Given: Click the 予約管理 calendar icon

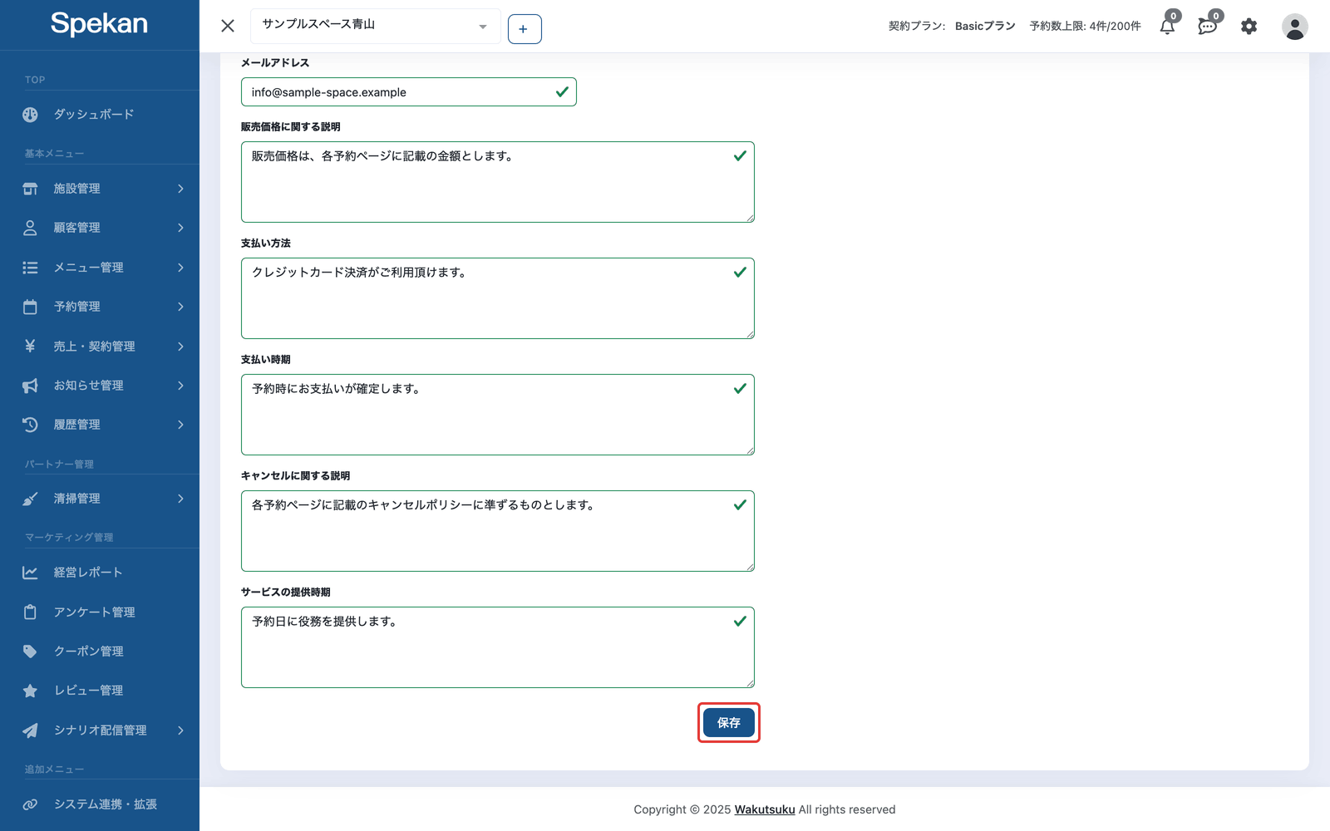Looking at the screenshot, I should click(30, 307).
